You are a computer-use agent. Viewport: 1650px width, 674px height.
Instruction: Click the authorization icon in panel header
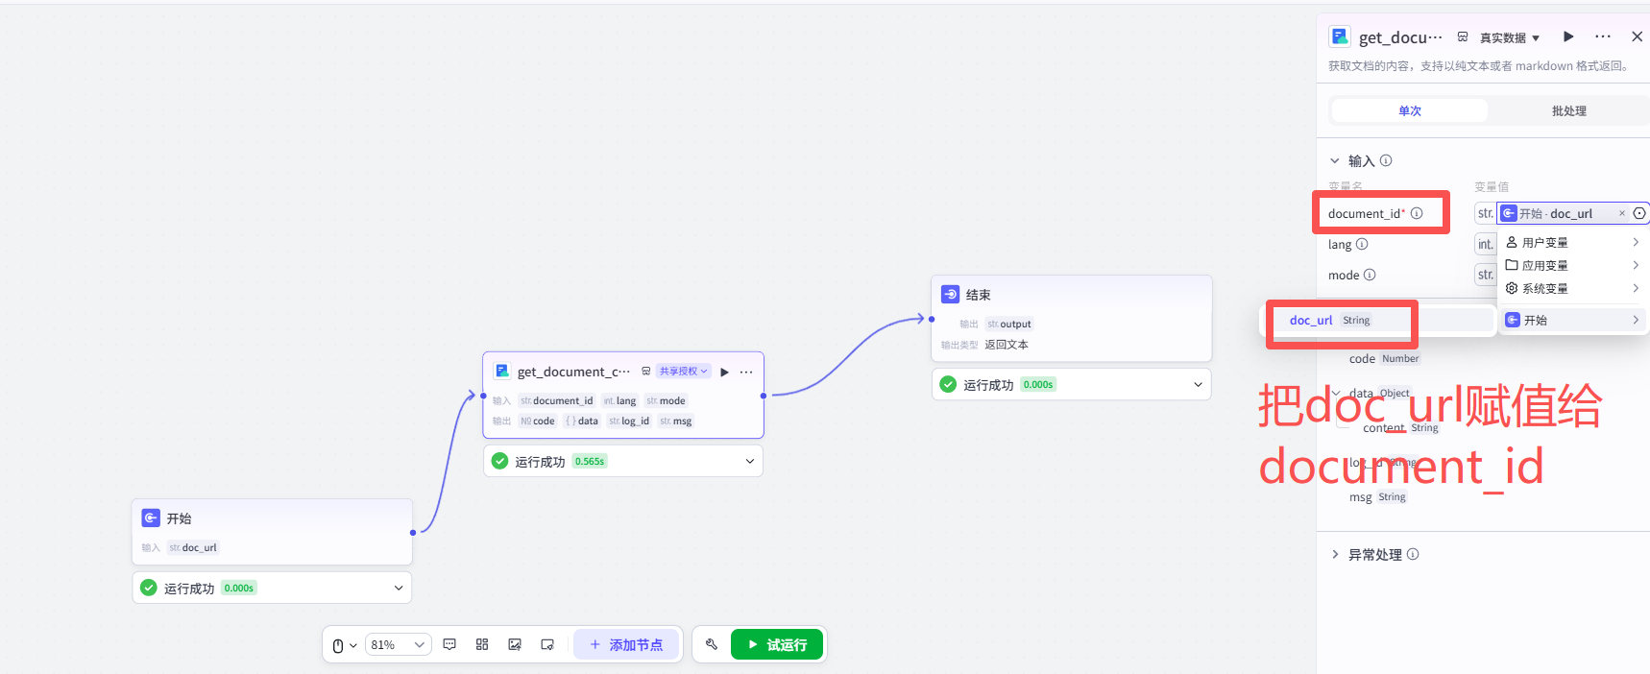pyautogui.click(x=1463, y=37)
